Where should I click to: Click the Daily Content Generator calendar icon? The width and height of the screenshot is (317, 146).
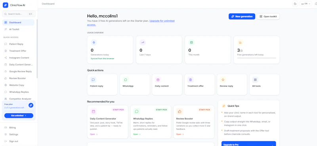94,111
